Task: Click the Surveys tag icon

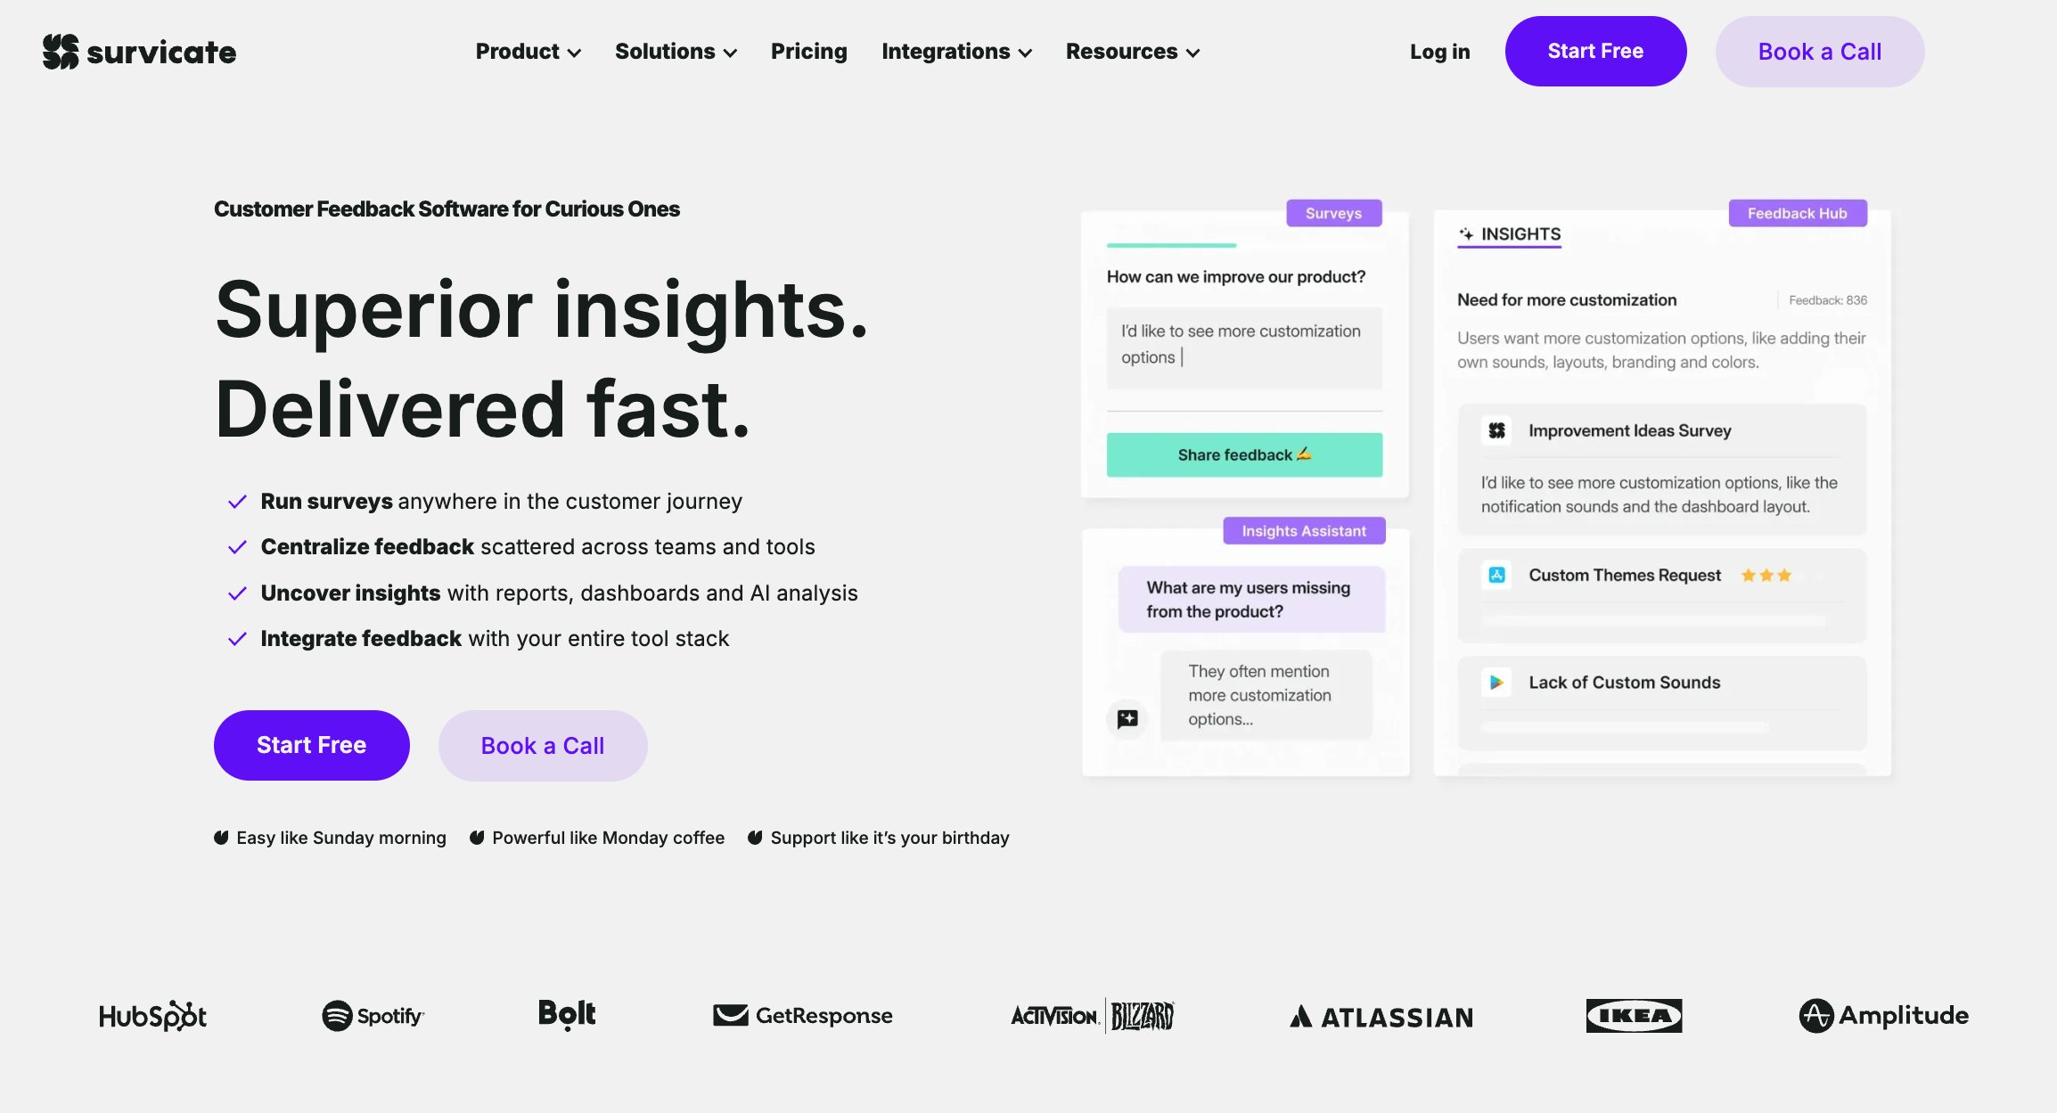Action: tap(1332, 212)
